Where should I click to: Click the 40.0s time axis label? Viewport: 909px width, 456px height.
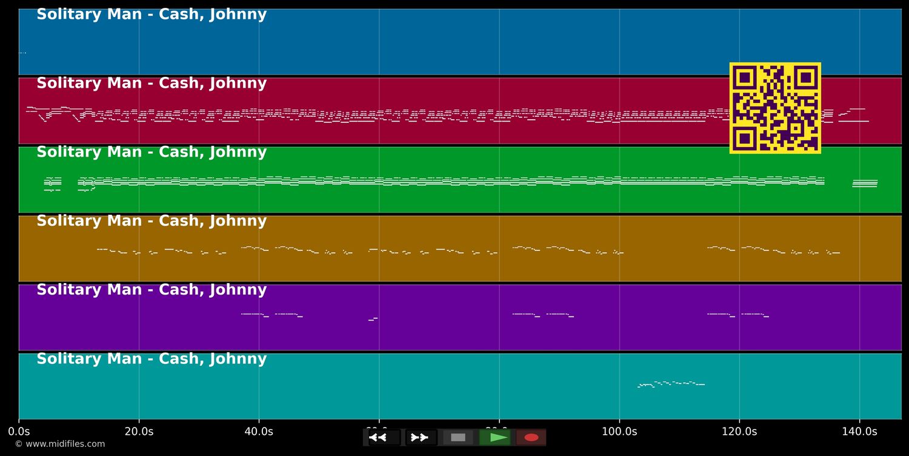259,431
